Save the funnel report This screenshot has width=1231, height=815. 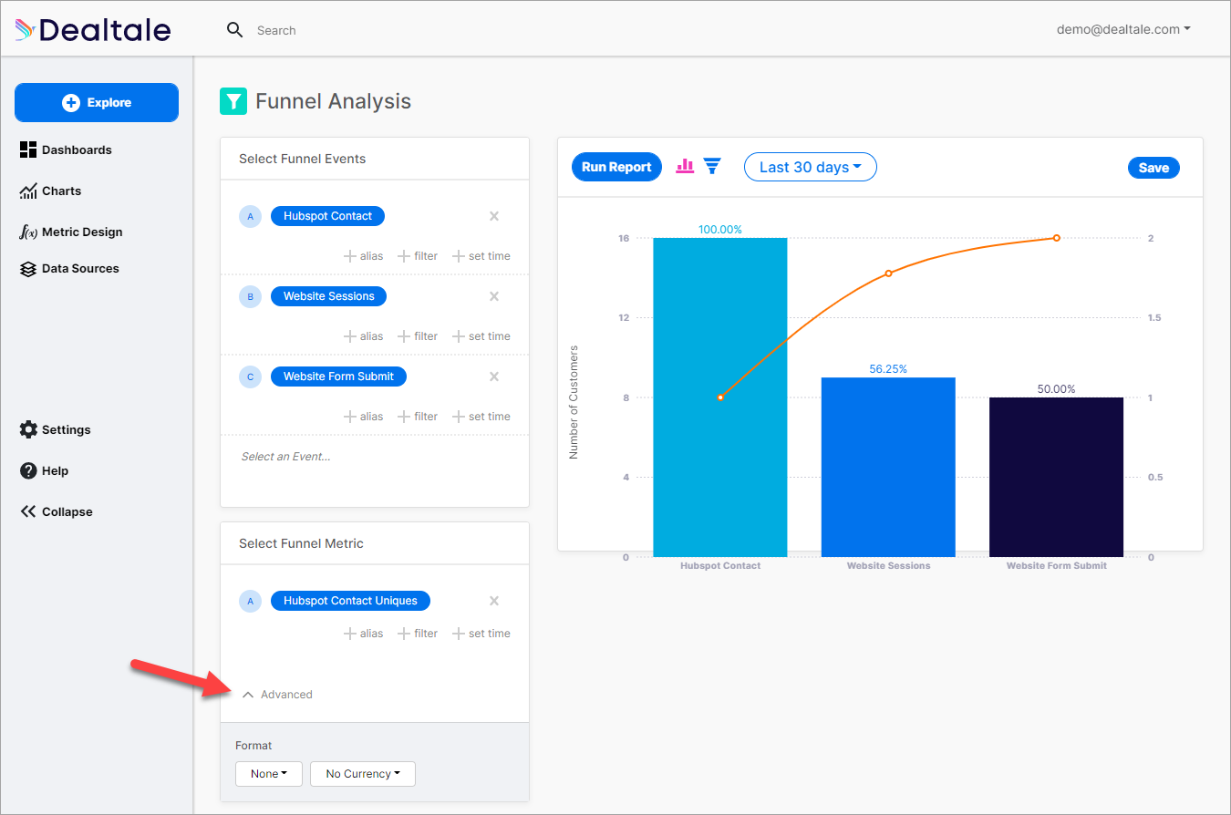[x=1153, y=168]
